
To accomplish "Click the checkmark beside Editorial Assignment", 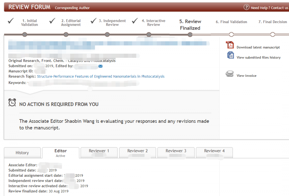I will 52,21.
